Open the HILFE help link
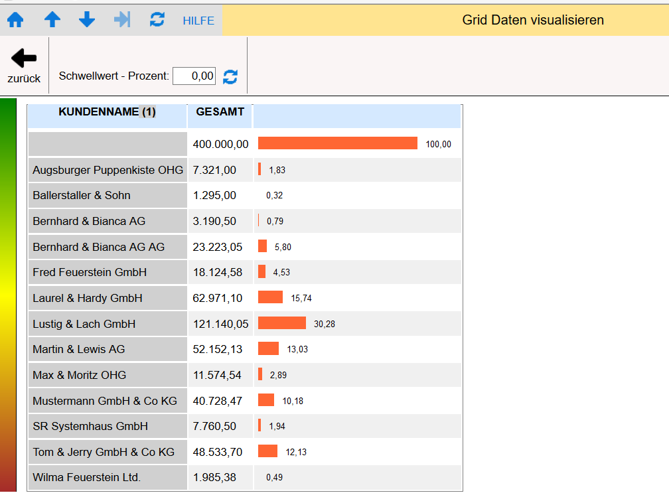The width and height of the screenshot is (669, 503). [x=198, y=21]
